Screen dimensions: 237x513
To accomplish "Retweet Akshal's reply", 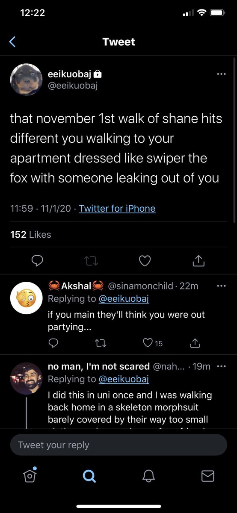I will point(99,343).
